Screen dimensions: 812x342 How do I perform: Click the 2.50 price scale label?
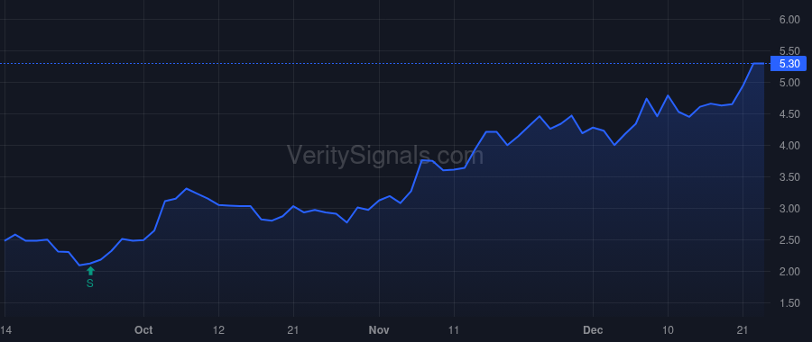[x=789, y=240]
